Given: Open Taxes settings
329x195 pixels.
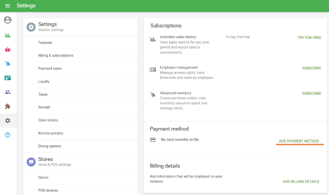Looking at the screenshot, I should click(88, 94).
